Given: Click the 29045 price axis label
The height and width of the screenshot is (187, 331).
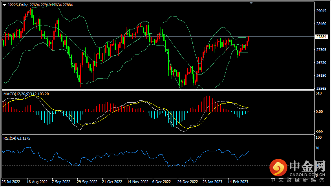Looking at the screenshot, I should pos(322,11).
